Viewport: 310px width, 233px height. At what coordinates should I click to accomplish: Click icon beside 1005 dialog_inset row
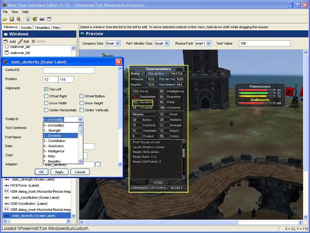point(6,210)
